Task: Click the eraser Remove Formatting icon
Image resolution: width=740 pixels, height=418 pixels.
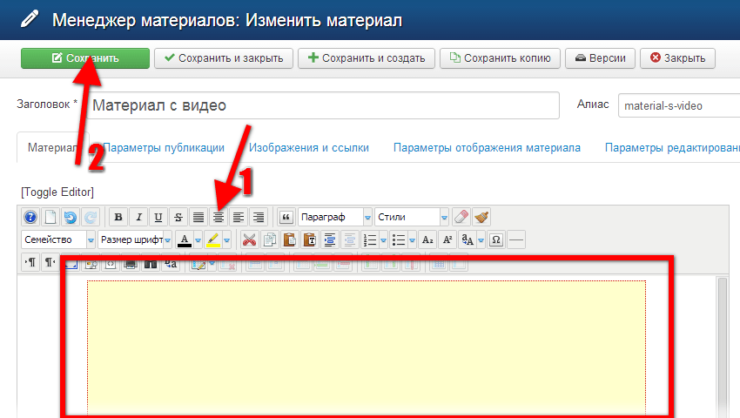Action: (x=462, y=217)
